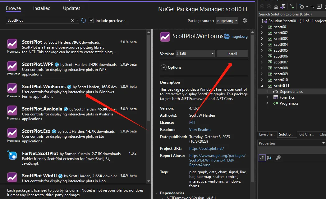Image resolution: width=326 pixels, height=199 pixels.
Task: Open the Report Abuse URL link
Action: (x=217, y=160)
